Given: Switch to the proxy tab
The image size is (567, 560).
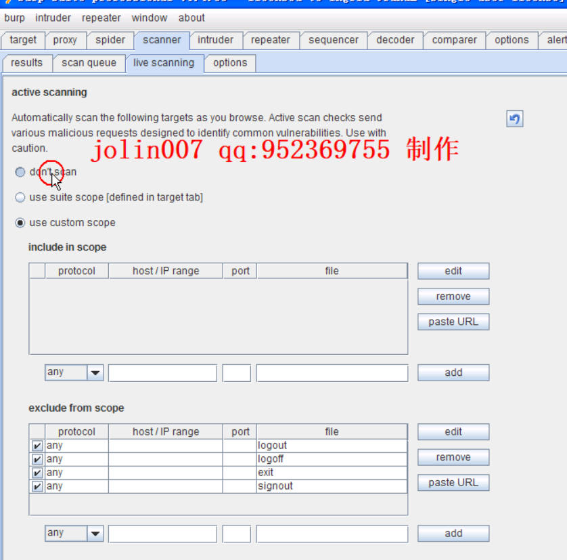Looking at the screenshot, I should tap(65, 40).
